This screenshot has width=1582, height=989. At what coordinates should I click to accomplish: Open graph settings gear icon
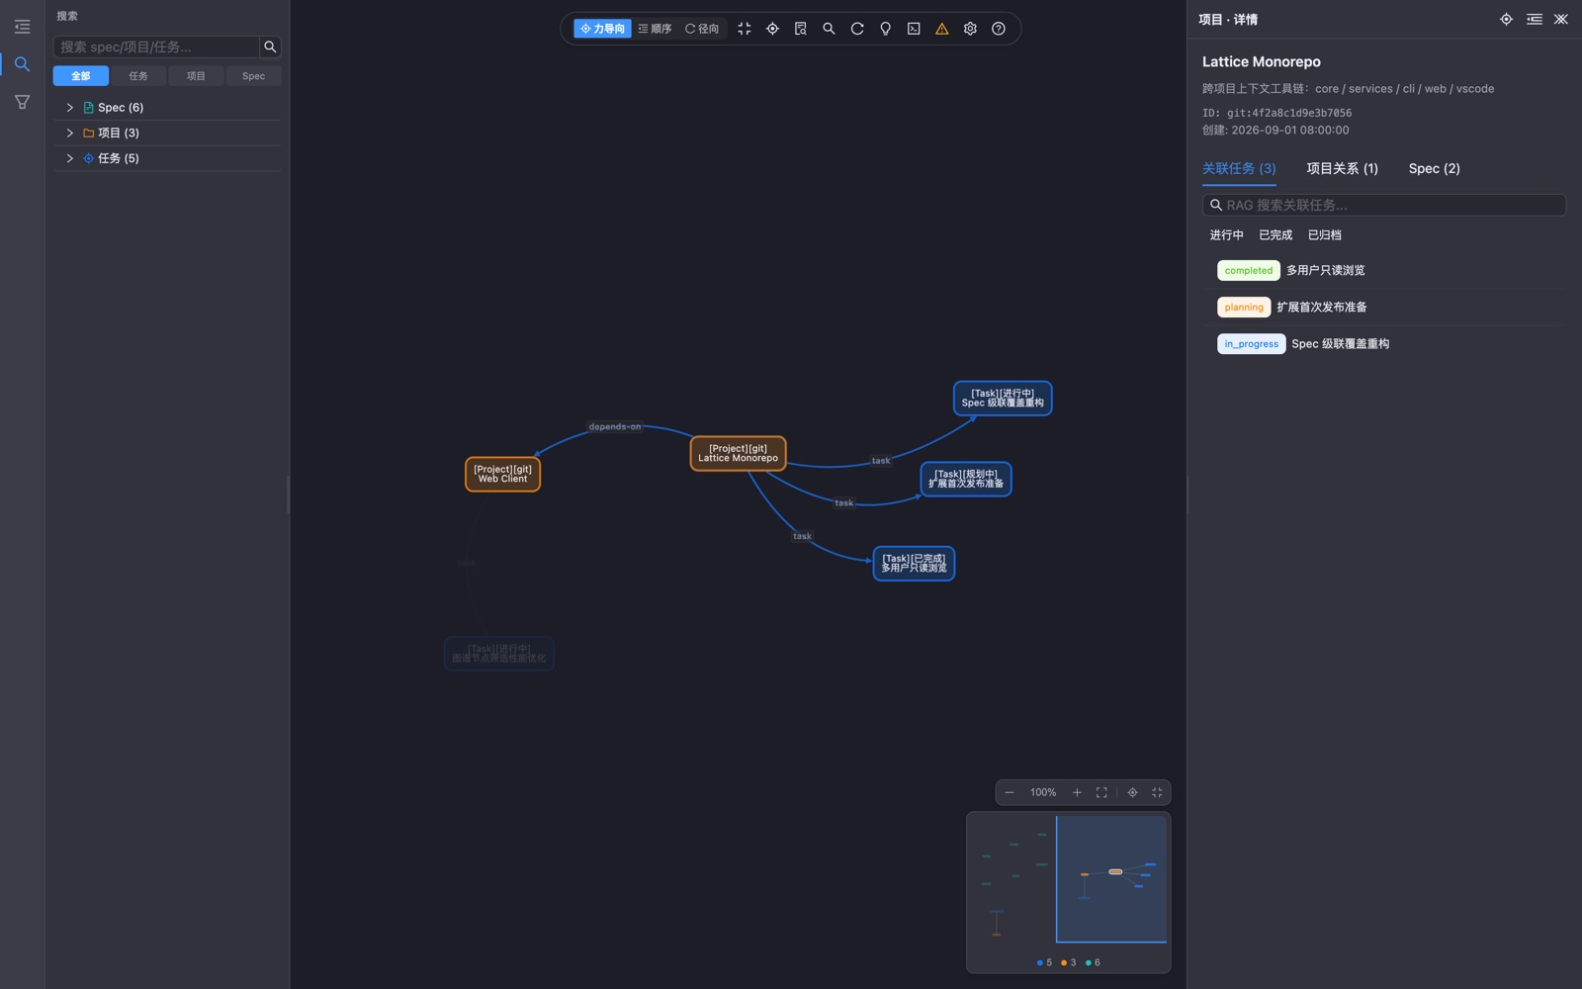pyautogui.click(x=970, y=29)
